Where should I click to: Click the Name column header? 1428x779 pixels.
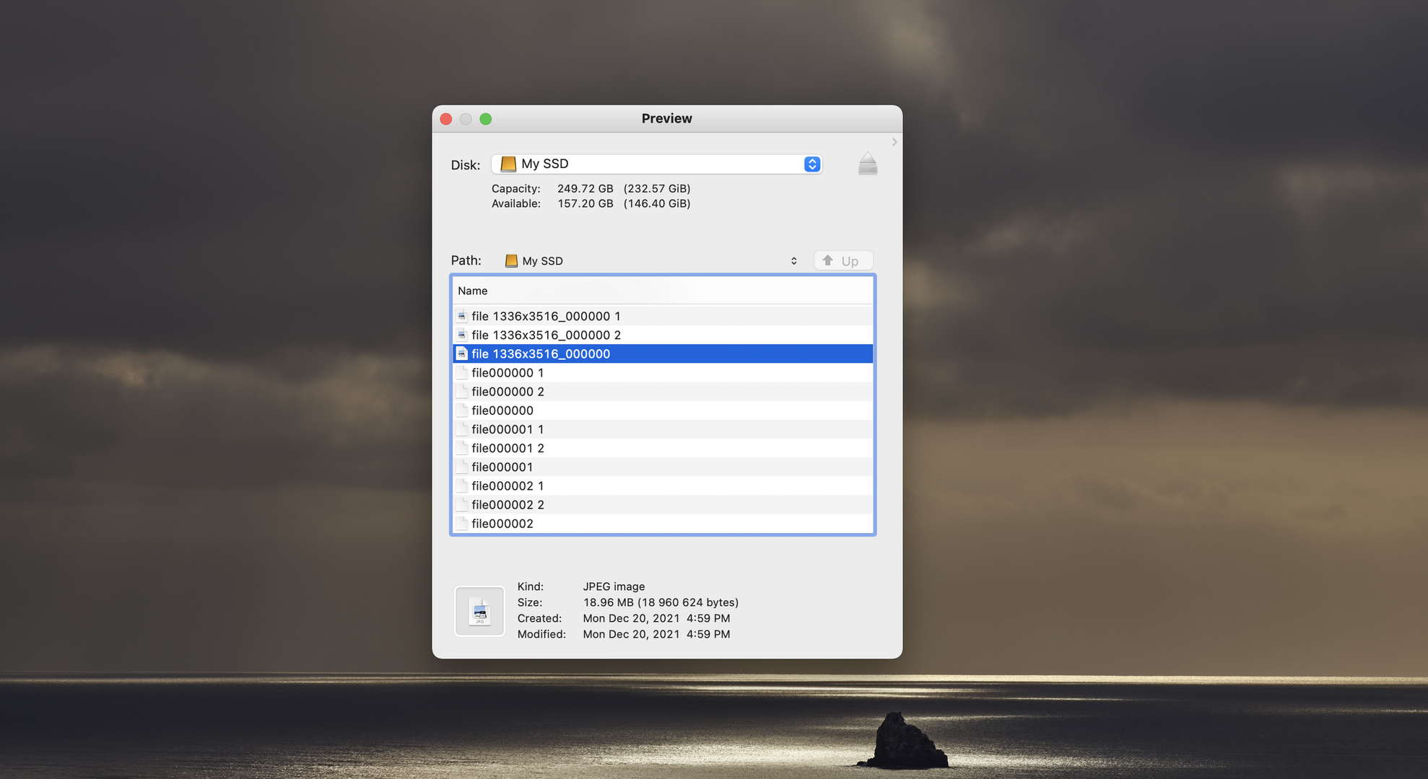tap(662, 291)
